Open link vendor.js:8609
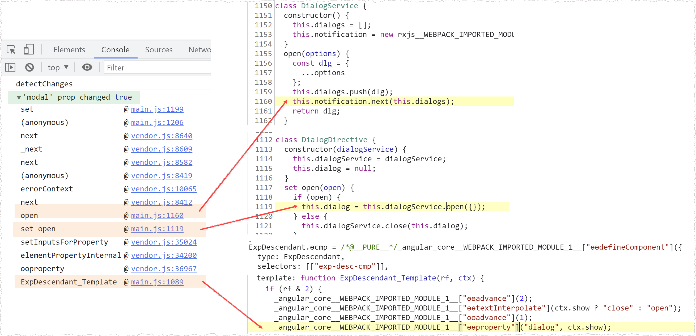The width and height of the screenshot is (696, 336). [x=162, y=149]
